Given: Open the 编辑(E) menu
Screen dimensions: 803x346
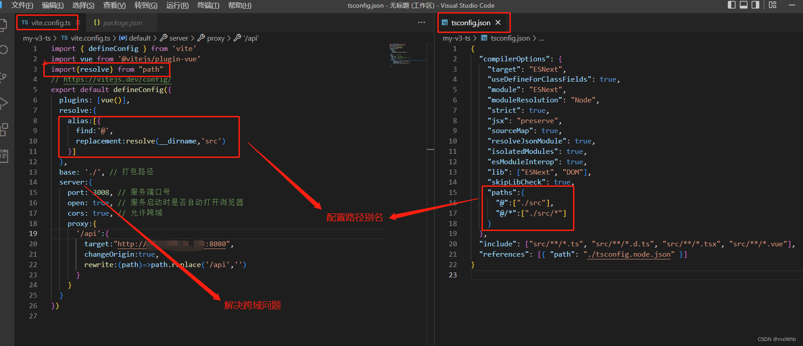Looking at the screenshot, I should (53, 5).
